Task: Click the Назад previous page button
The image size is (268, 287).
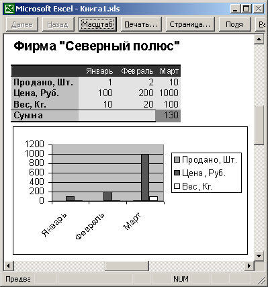Action: (58, 24)
